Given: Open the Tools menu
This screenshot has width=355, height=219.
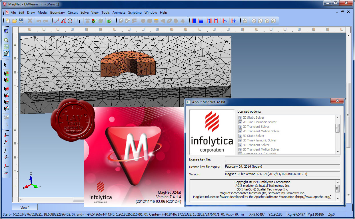Looking at the screenshot, I should click(105, 13).
